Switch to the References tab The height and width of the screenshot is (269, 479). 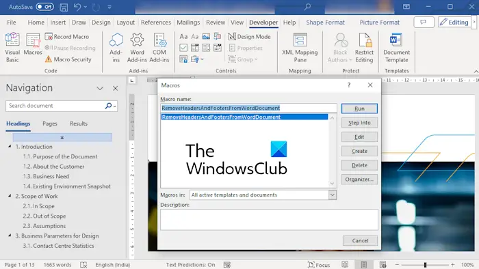click(156, 23)
